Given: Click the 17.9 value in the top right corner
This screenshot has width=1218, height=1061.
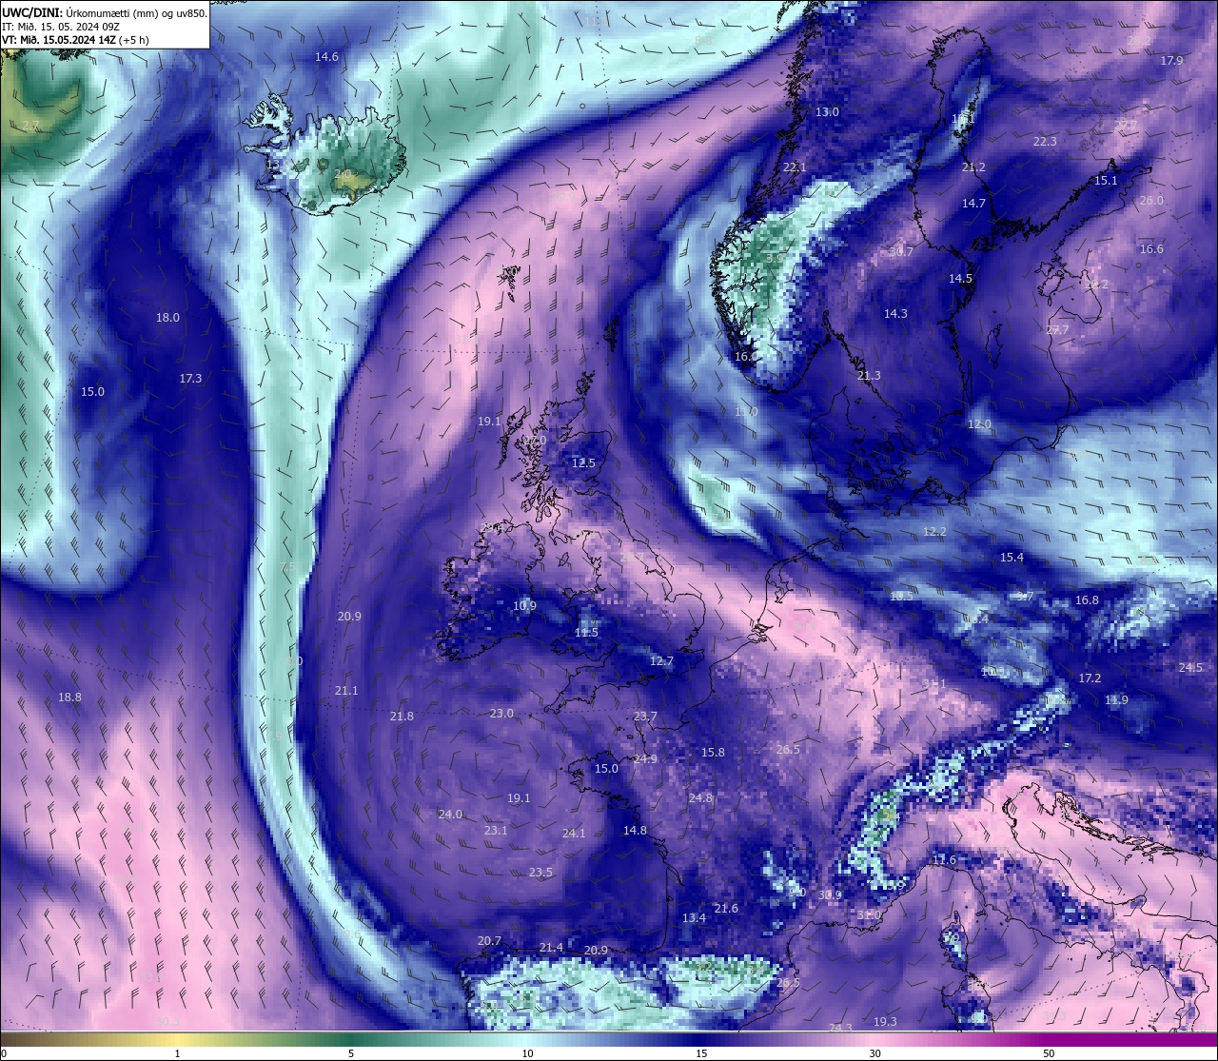Looking at the screenshot, I should (x=1171, y=61).
